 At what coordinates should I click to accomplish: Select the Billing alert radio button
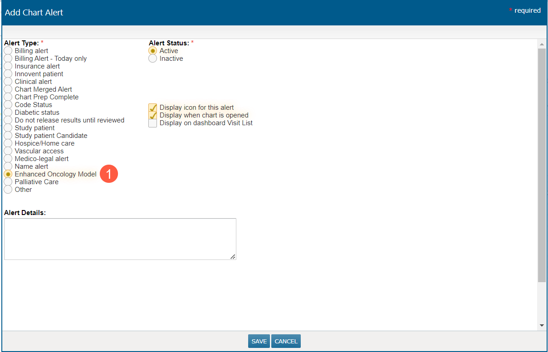point(8,51)
